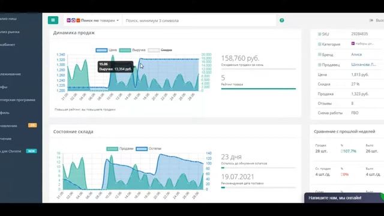This screenshot has width=384, height=216.
Task: Click the SKU number '29284835'
Action: (x=359, y=34)
